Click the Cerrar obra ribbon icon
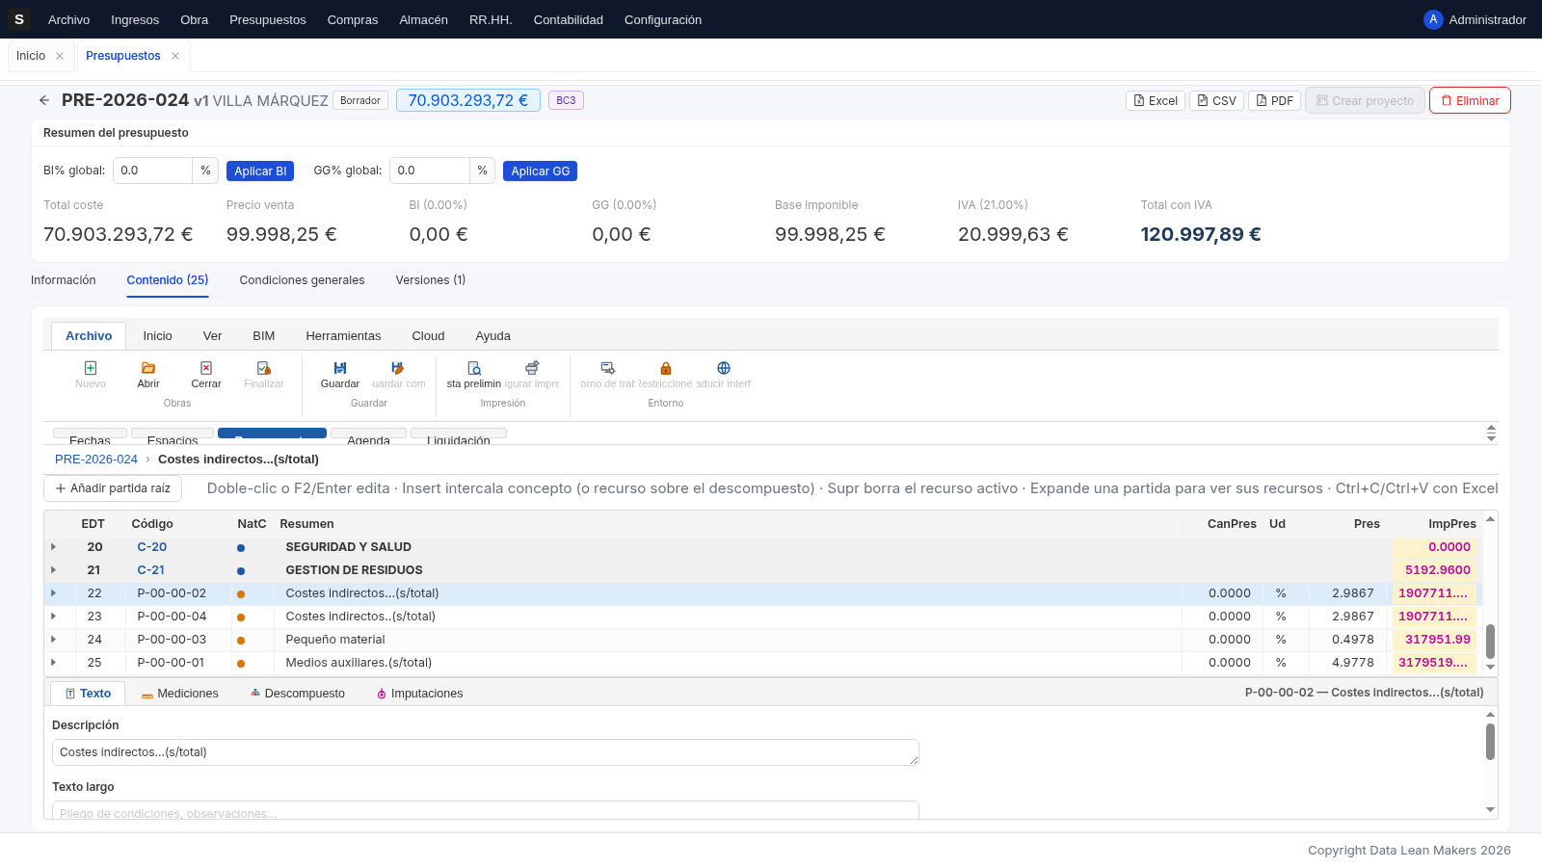1542x867 pixels. coord(206,368)
